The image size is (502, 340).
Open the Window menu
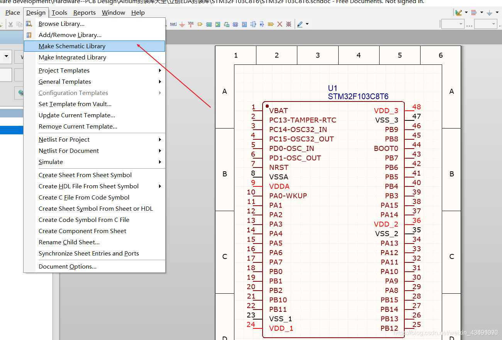pyautogui.click(x=114, y=12)
